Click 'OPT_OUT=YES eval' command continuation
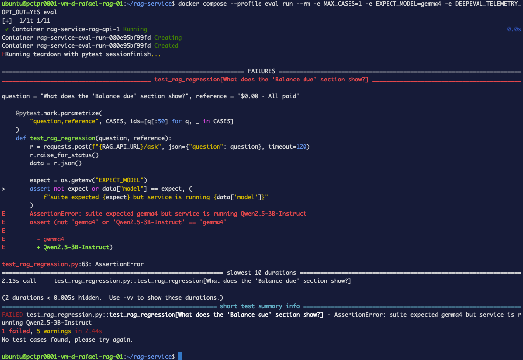 (29, 12)
